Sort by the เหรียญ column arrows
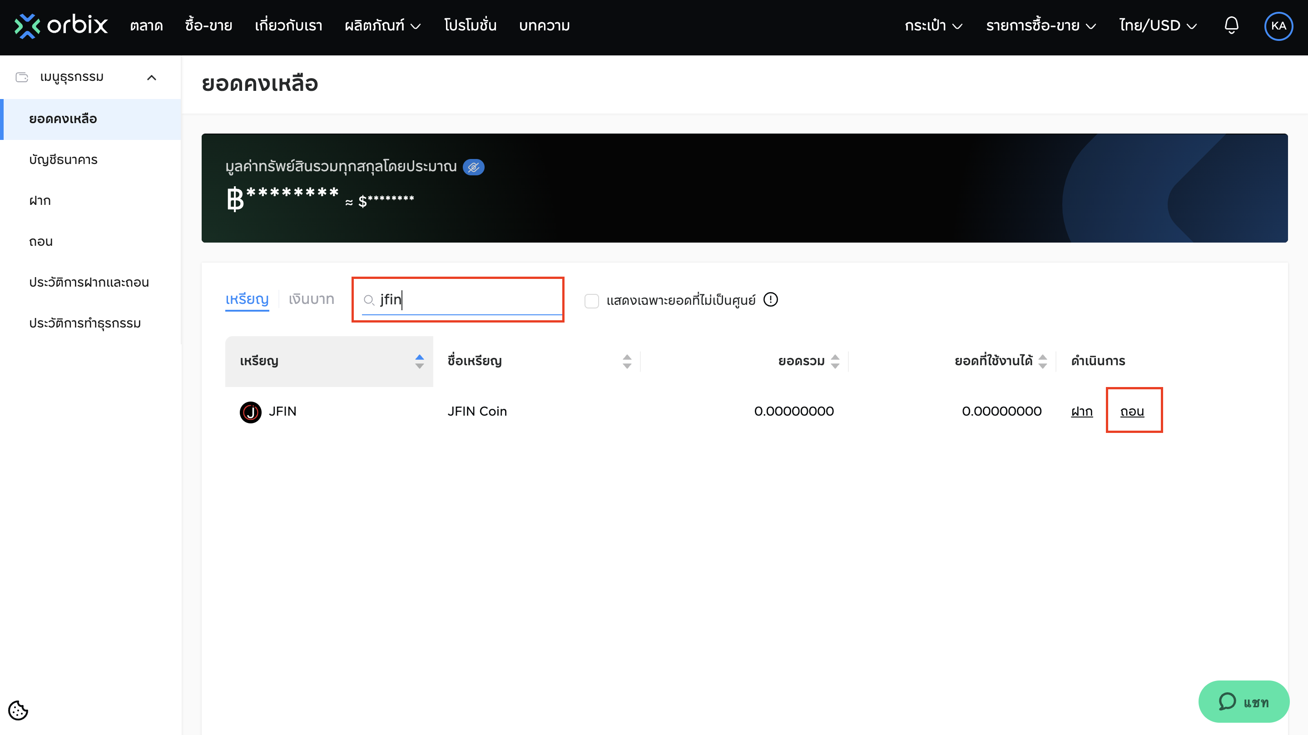The height and width of the screenshot is (735, 1308). pos(419,361)
